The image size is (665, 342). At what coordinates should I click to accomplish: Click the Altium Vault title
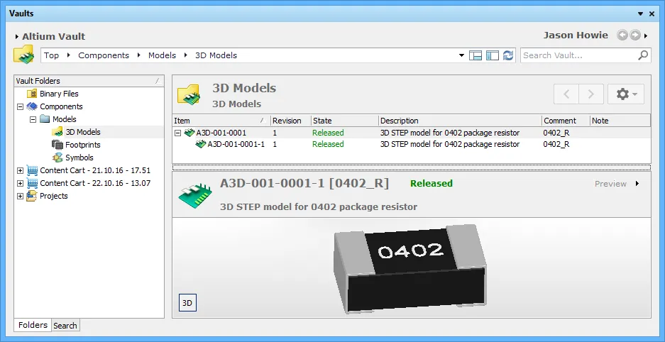[x=53, y=36]
